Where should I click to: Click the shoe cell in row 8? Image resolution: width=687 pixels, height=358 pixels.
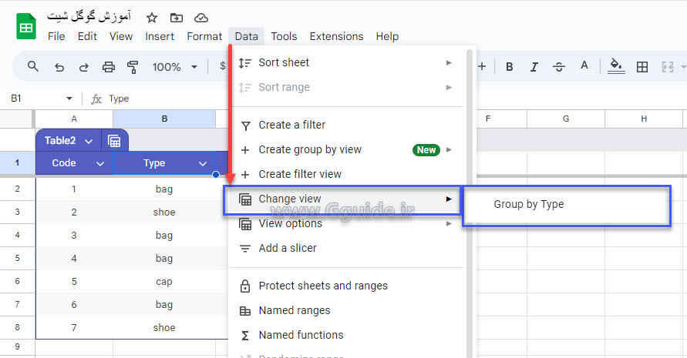pyautogui.click(x=164, y=328)
